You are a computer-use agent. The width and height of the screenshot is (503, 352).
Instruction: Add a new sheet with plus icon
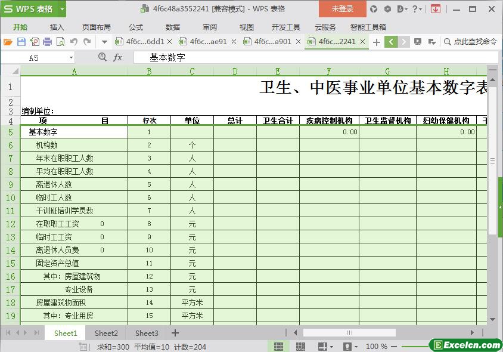175,333
